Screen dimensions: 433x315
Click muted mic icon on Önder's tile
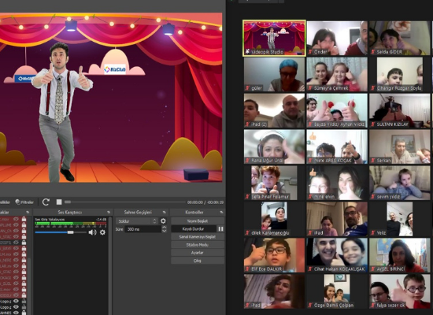tap(310, 52)
